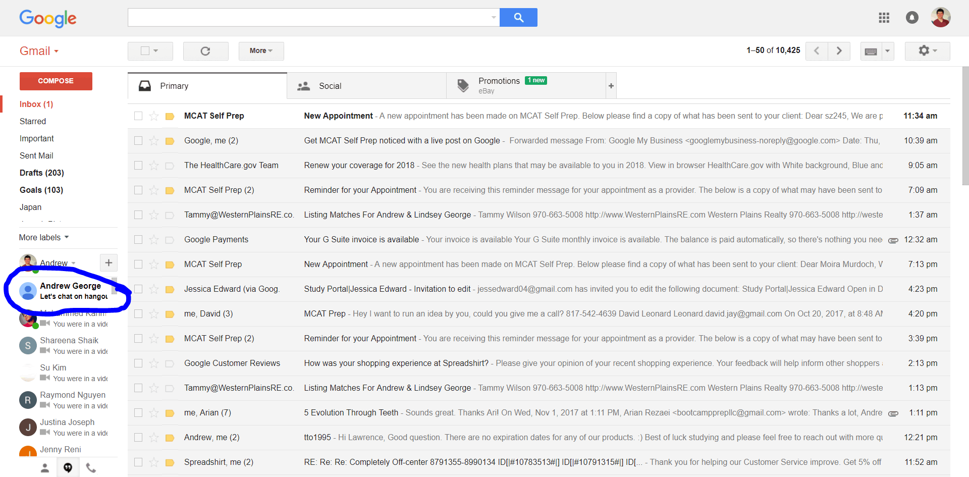Check the me, David (3) email checkbox
This screenshot has width=969, height=477.
click(138, 314)
